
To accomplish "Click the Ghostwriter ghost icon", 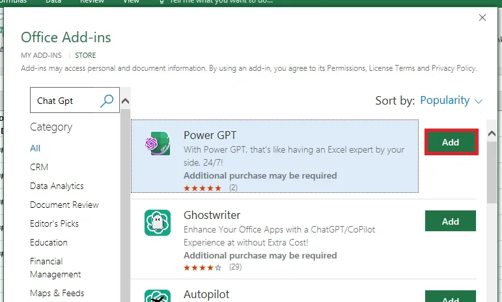I will (158, 223).
